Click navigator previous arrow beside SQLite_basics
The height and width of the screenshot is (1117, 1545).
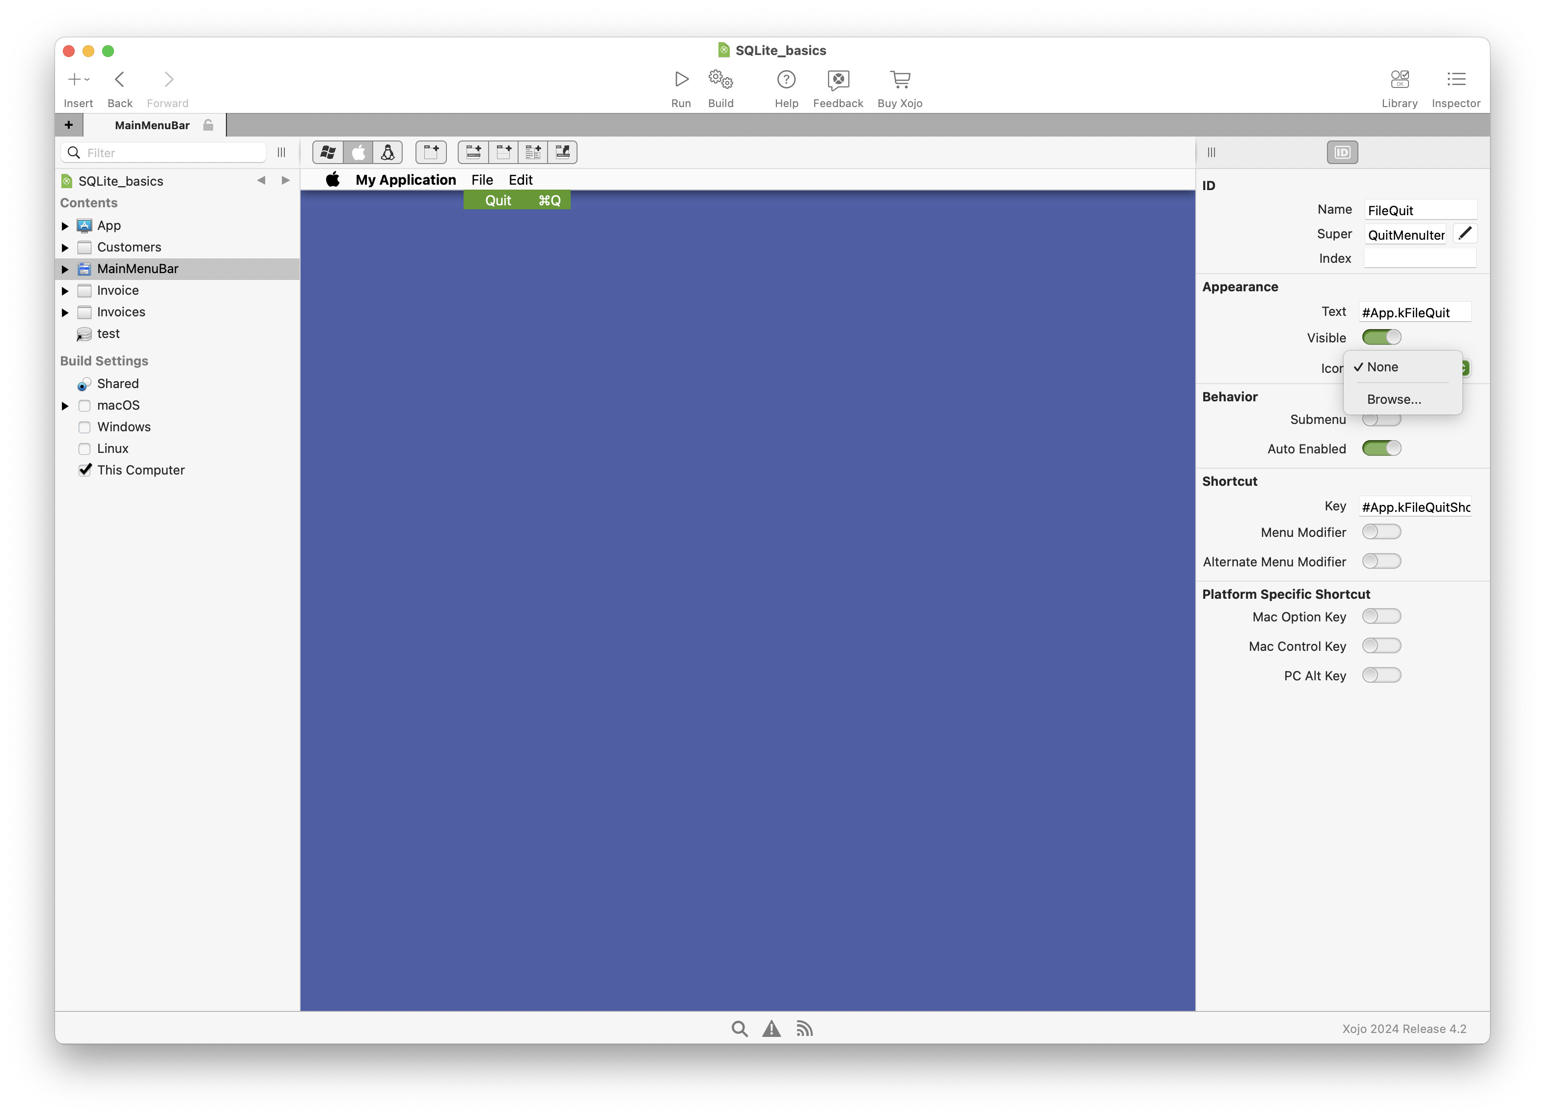pyautogui.click(x=261, y=181)
